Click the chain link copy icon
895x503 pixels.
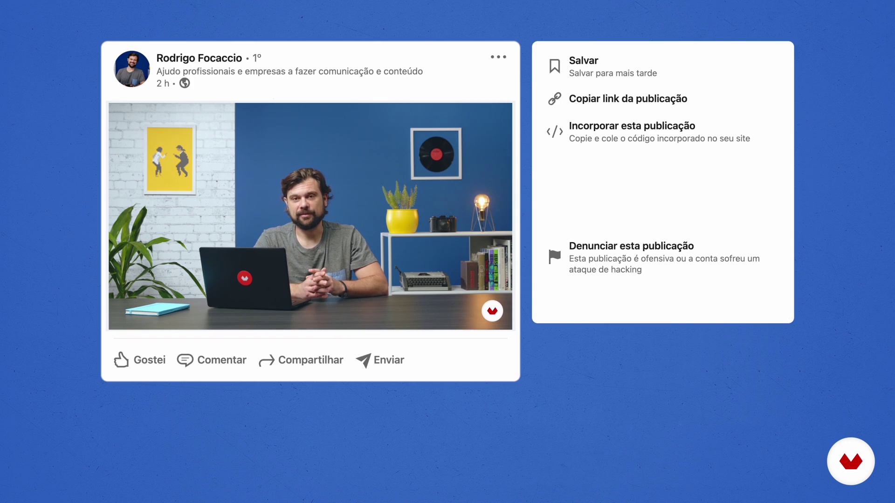tap(555, 99)
